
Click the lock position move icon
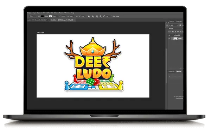[178, 32]
